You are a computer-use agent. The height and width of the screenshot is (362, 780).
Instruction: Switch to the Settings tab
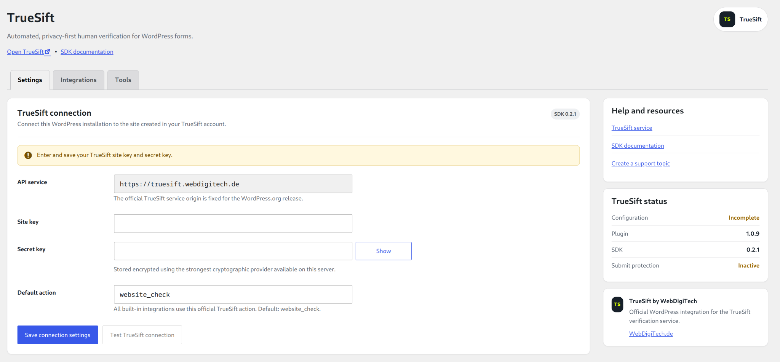(30, 80)
